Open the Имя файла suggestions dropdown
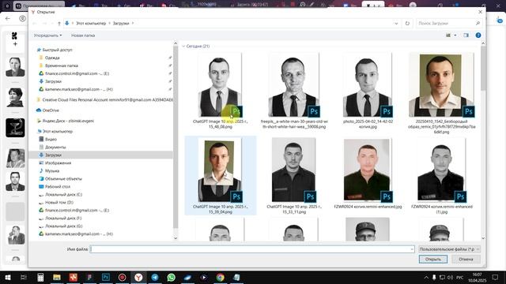 [x=412, y=249]
